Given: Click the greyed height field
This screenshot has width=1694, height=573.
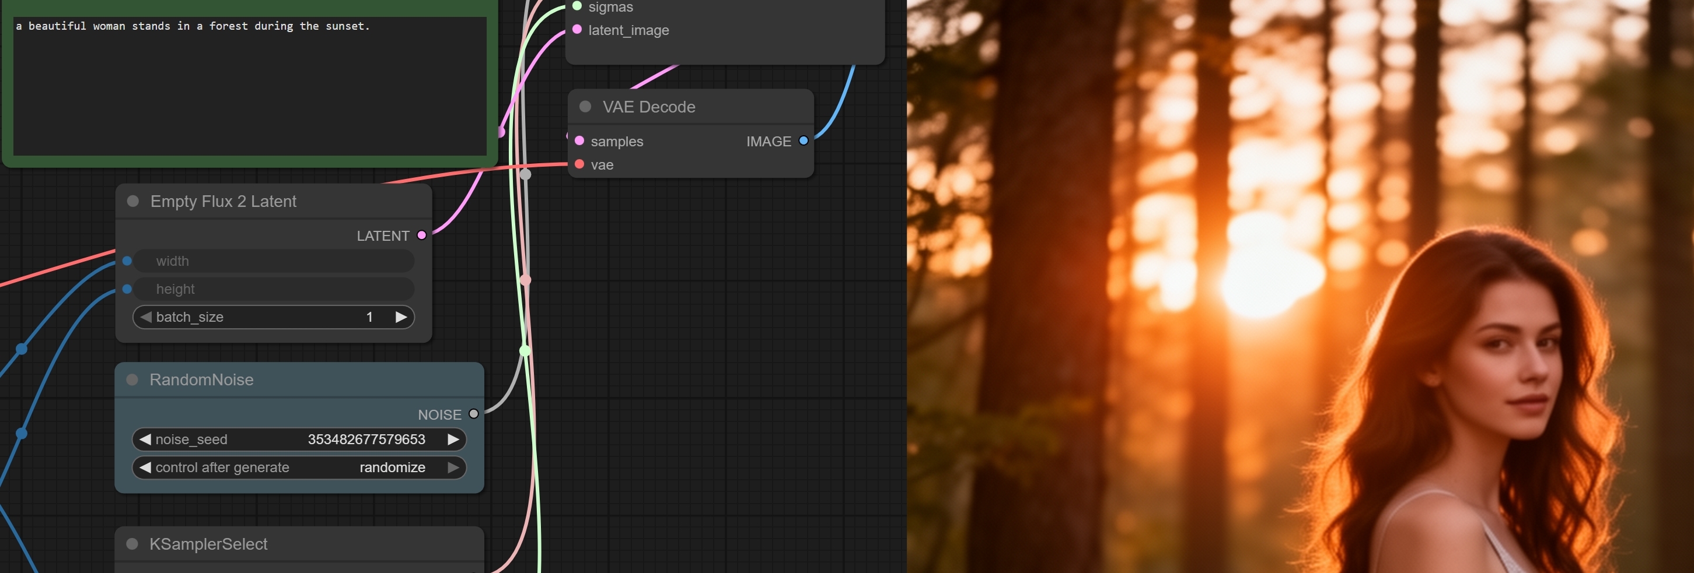Looking at the screenshot, I should coord(274,289).
